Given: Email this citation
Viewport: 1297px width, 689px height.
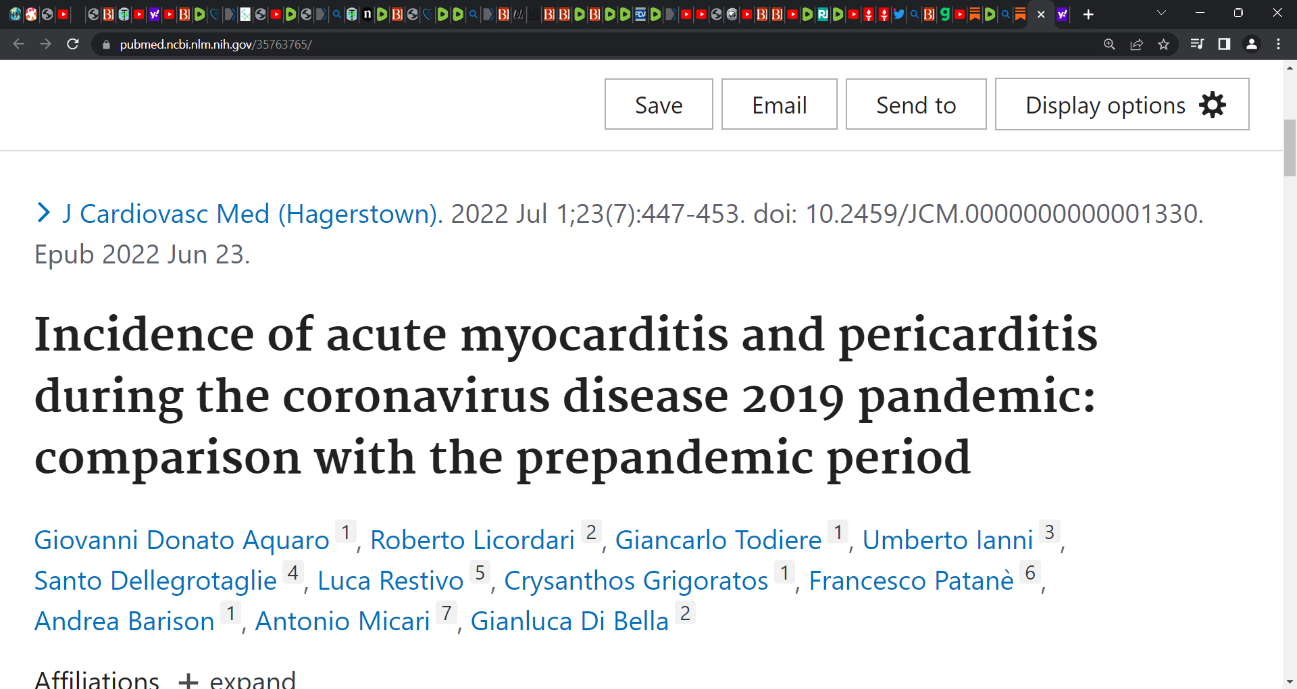Looking at the screenshot, I should click(780, 104).
